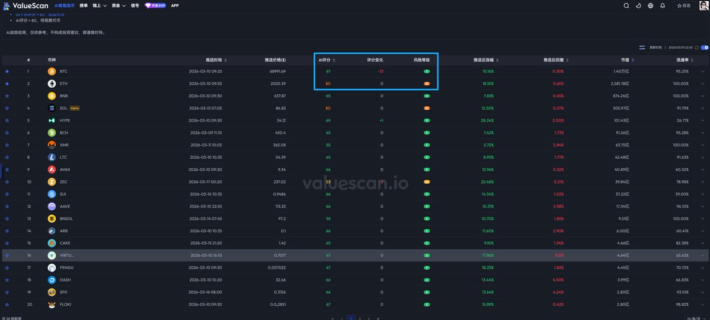Click the HYPE coin icon

[52, 120]
